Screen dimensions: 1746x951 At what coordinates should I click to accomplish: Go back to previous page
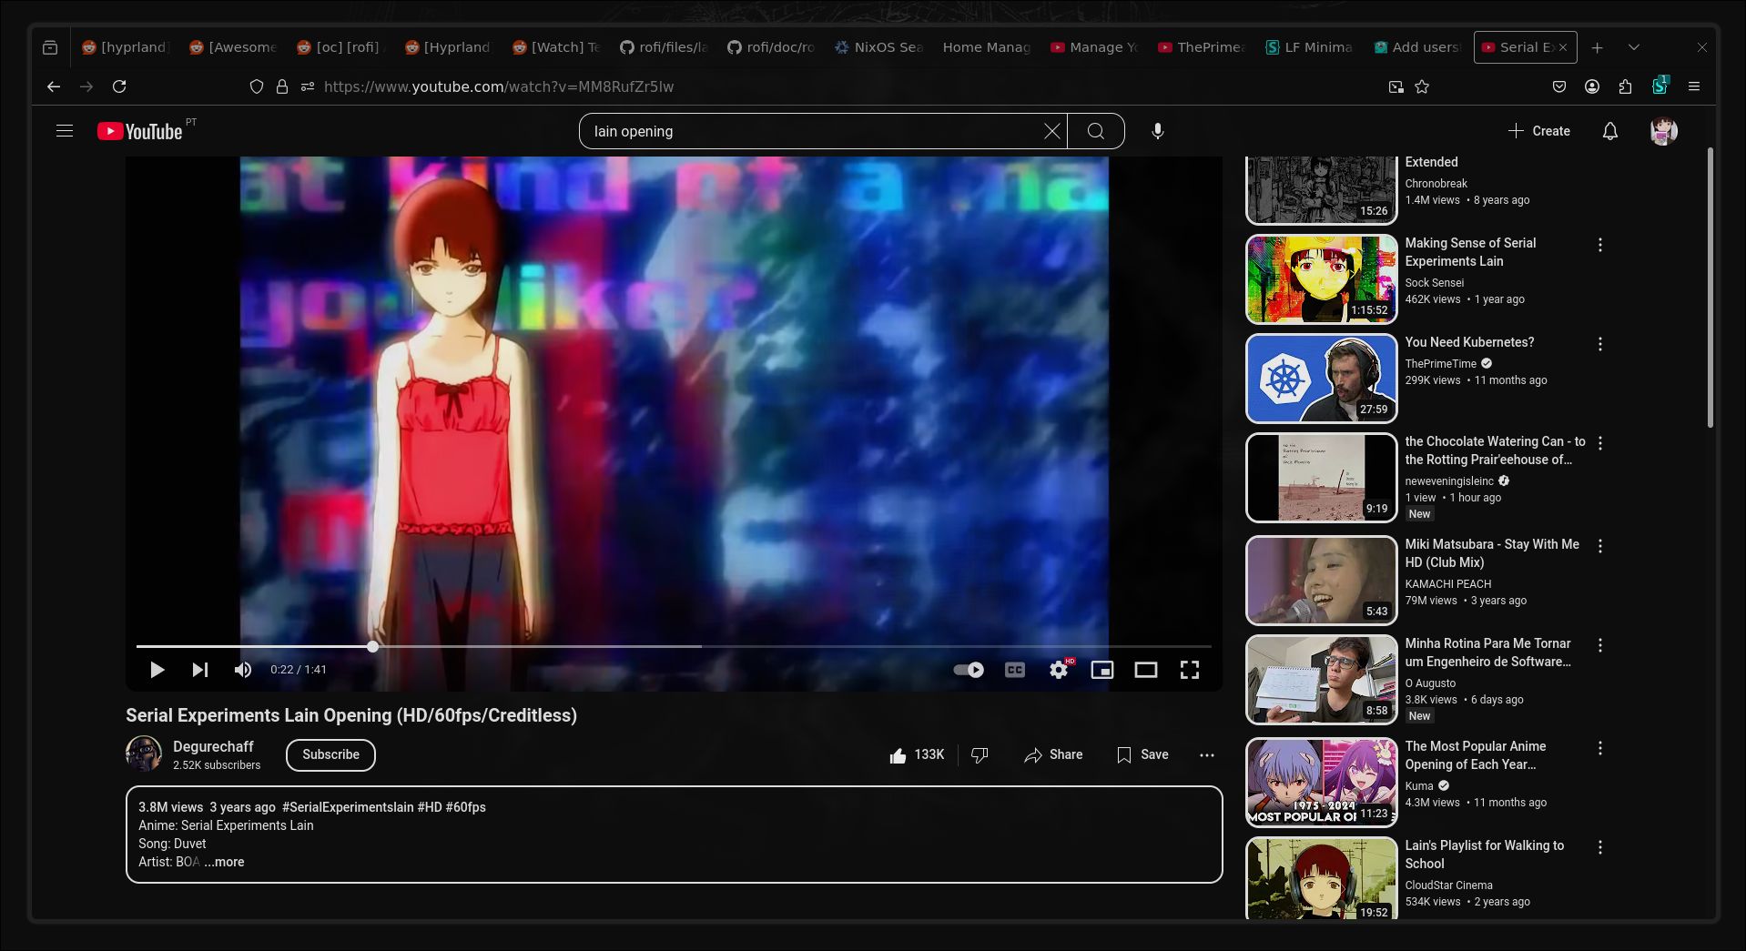[x=54, y=86]
